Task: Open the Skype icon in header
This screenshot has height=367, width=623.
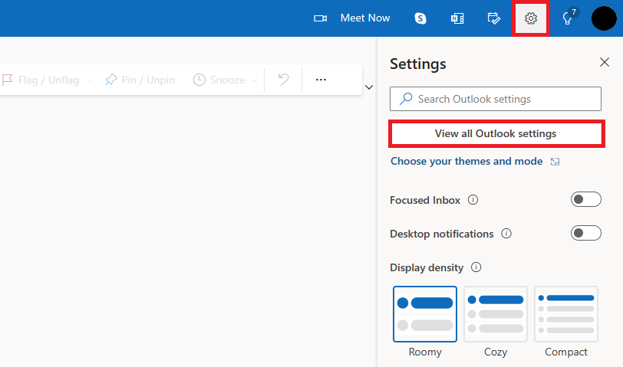Action: pos(420,18)
